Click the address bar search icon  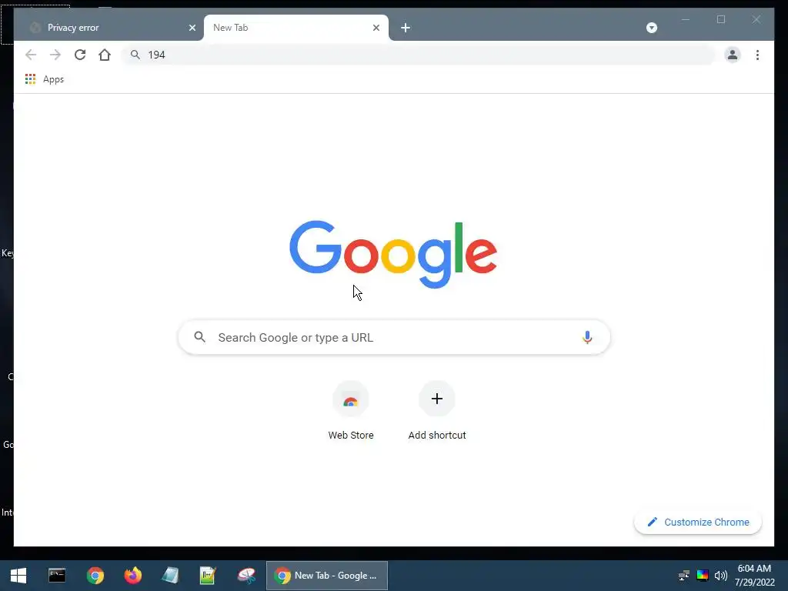135,55
